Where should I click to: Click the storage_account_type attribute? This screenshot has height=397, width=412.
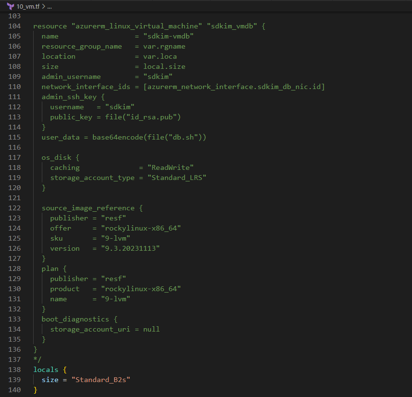tap(92, 178)
